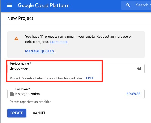Screen dimensions: 151x123
Task: Click the Project name help icon
Action: click(139, 68)
